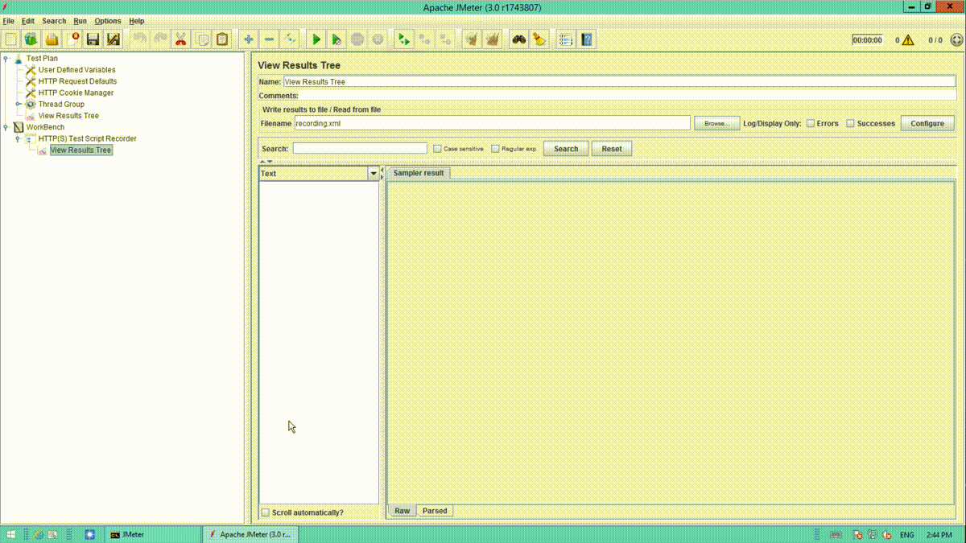The height and width of the screenshot is (543, 966).
Task: Check the Regular exp search option
Action: click(493, 149)
